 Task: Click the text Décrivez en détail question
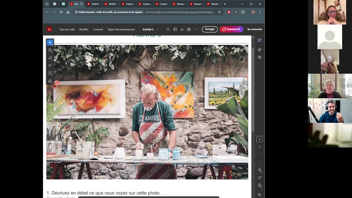[103, 193]
